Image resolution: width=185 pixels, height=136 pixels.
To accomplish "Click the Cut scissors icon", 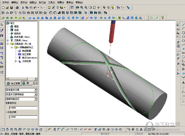I will point(23,8).
